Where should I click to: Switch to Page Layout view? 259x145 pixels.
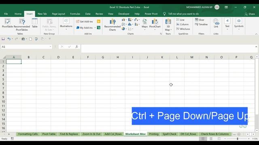pyautogui.click(x=211, y=139)
